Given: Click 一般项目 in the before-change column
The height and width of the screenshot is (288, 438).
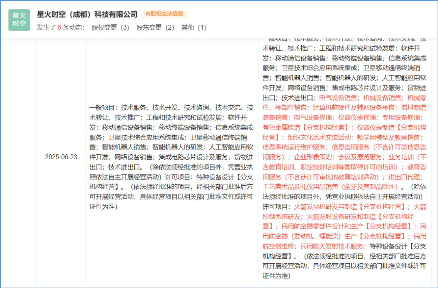Looking at the screenshot, I should (102, 108).
